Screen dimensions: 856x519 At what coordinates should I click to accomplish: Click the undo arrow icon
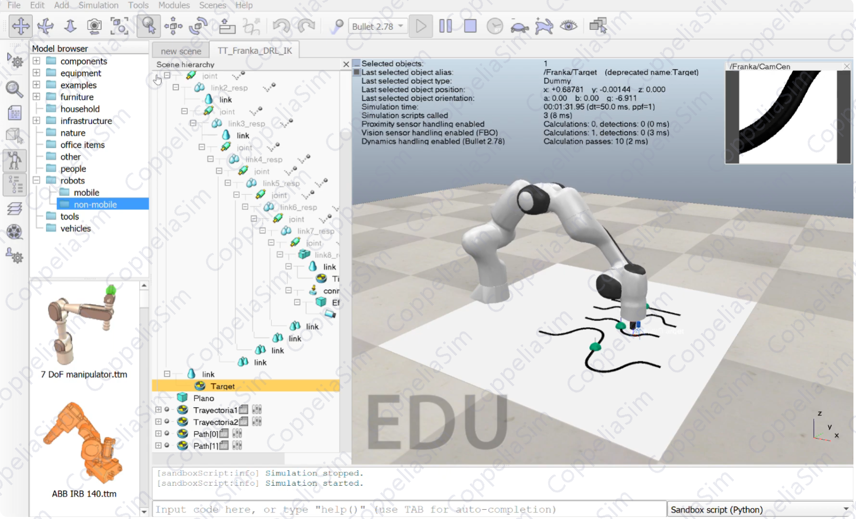[281, 26]
